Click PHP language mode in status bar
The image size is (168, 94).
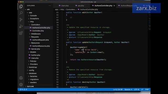[147, 89]
